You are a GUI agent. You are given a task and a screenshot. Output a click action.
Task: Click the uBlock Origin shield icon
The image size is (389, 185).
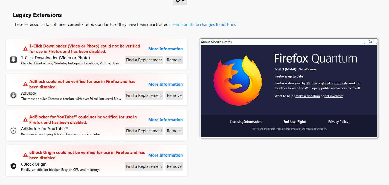pos(13,166)
